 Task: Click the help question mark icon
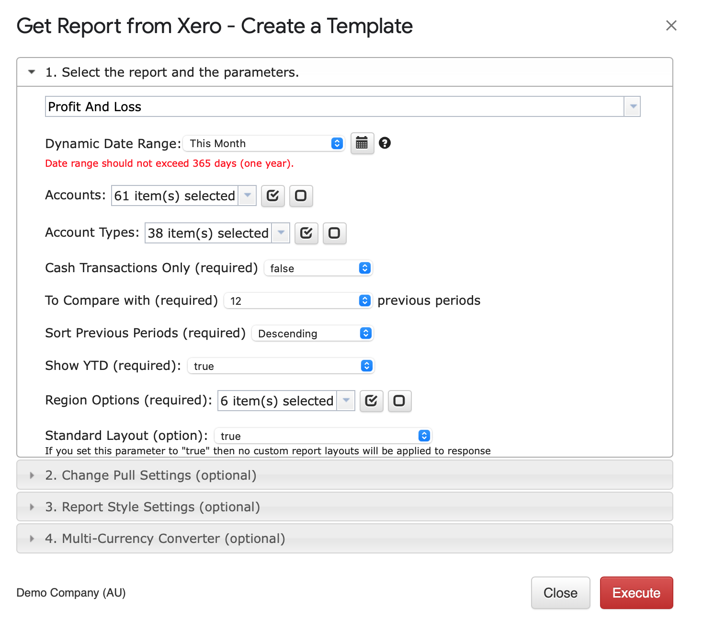(385, 143)
